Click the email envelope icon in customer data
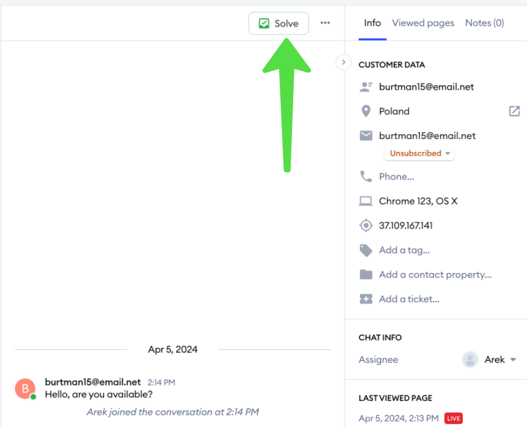The height and width of the screenshot is (427, 527). [x=366, y=135]
